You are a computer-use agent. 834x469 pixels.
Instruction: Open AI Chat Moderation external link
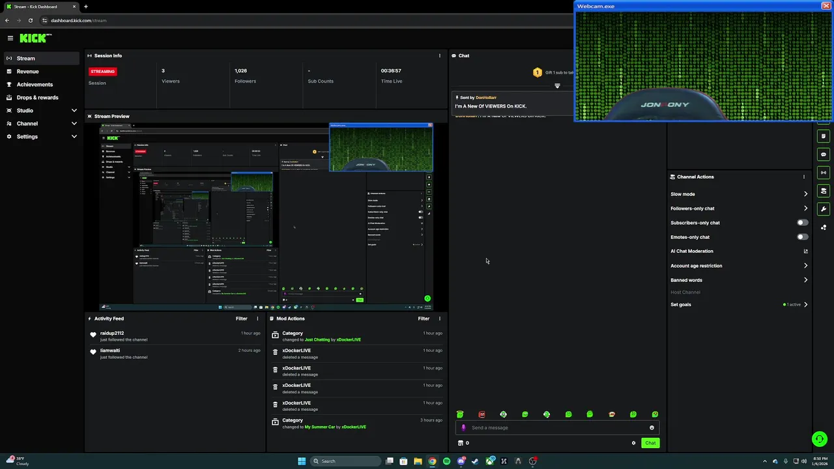805,251
